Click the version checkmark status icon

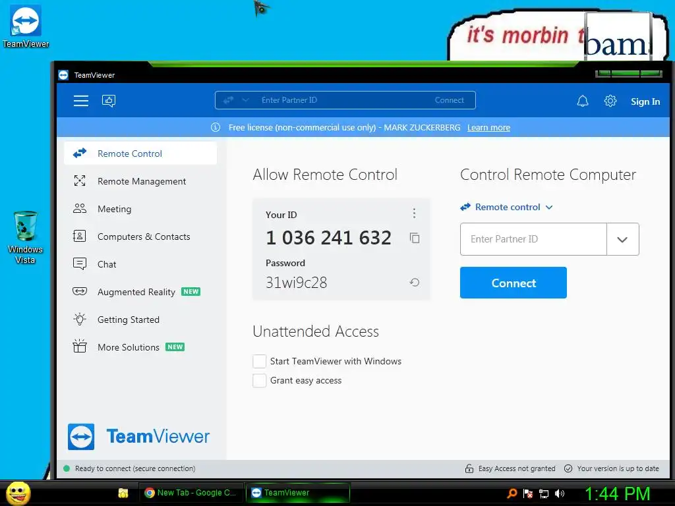tap(568, 468)
